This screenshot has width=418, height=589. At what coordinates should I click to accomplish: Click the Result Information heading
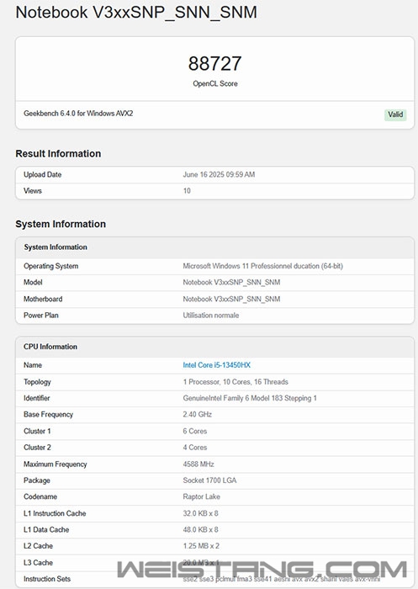[x=58, y=154]
